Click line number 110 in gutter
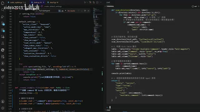This screenshot has width=200, height=112. pos(10,69)
